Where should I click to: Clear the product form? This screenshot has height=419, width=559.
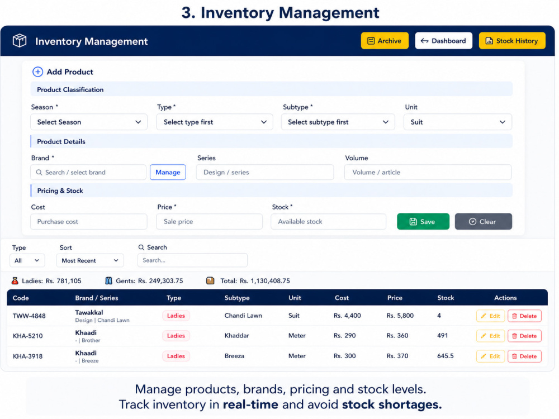click(x=484, y=222)
